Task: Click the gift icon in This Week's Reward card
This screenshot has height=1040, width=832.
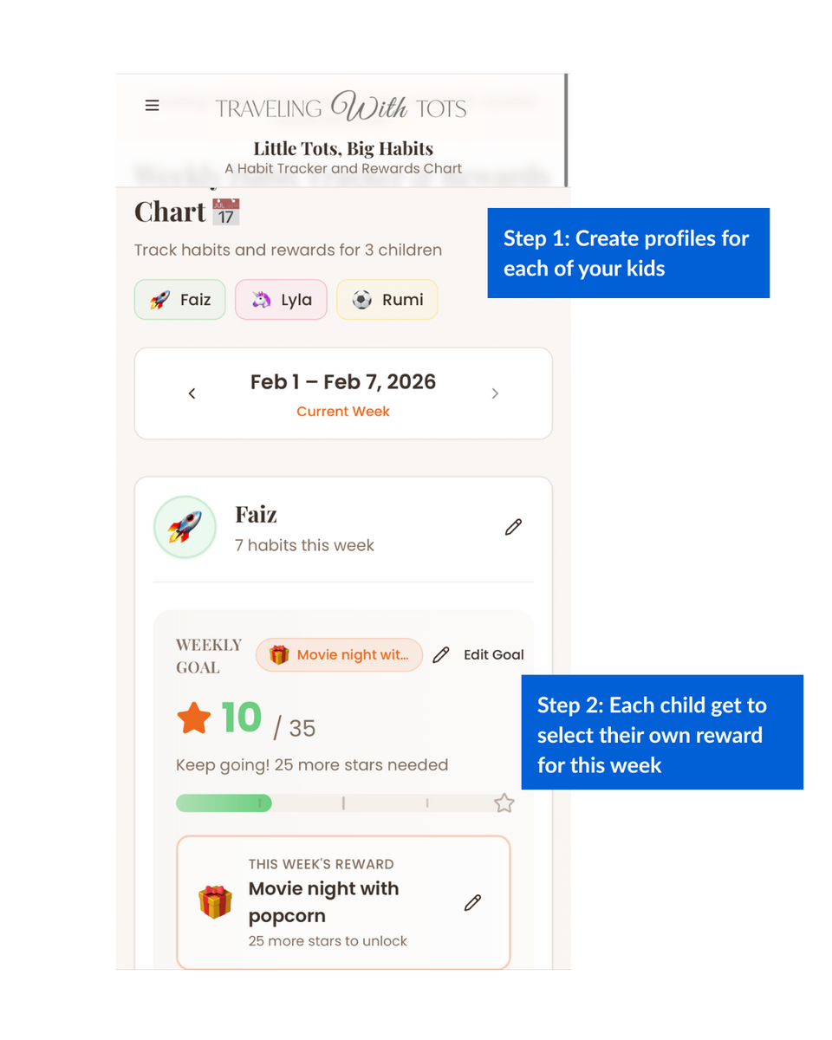Action: (215, 901)
